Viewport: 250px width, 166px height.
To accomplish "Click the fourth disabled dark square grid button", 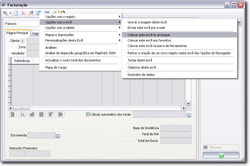I will tap(42, 114).
